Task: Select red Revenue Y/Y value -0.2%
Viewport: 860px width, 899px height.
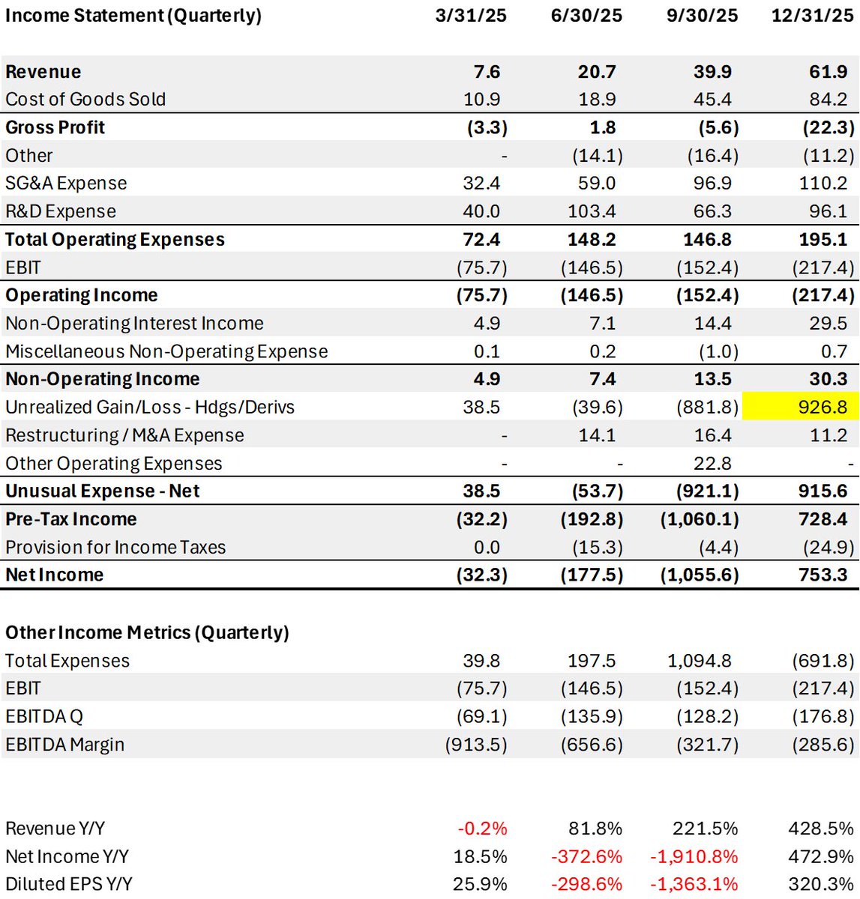Action: tap(483, 829)
